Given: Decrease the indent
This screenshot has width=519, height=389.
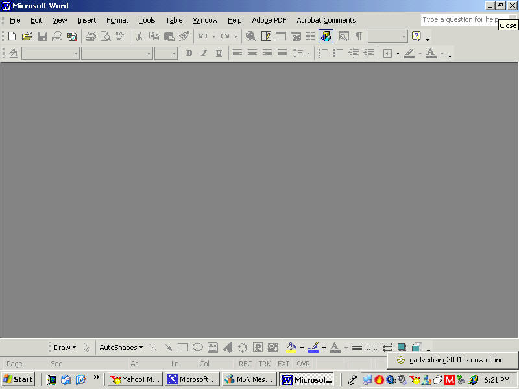Looking at the screenshot, I should pyautogui.click(x=353, y=53).
